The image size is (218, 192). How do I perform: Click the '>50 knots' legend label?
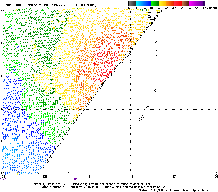(x=209, y=8)
